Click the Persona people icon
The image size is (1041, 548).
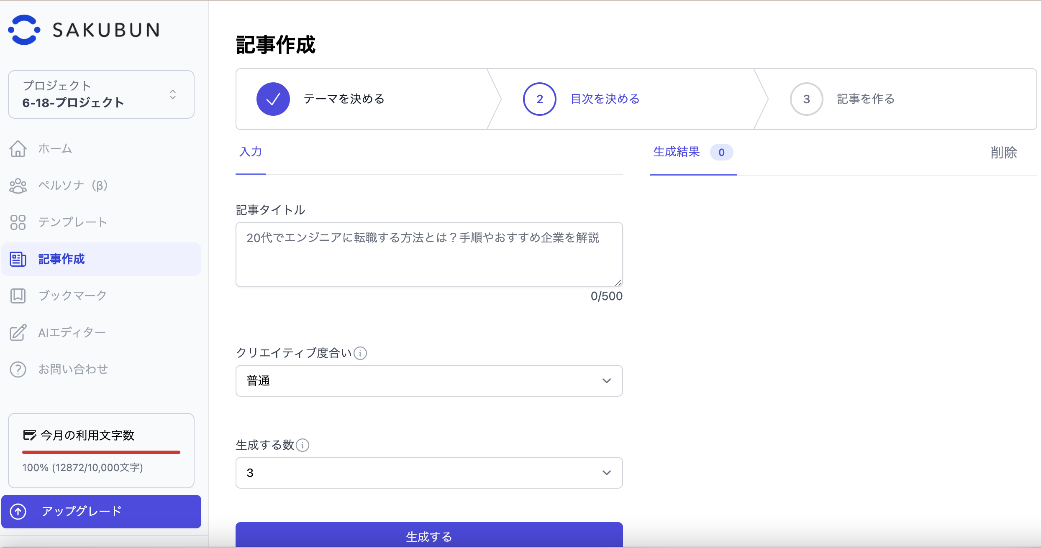[x=18, y=186]
